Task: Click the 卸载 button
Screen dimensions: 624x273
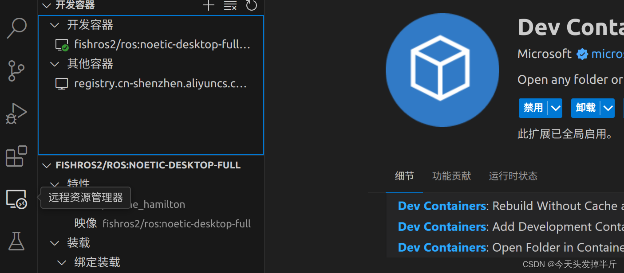Action: 585,108
